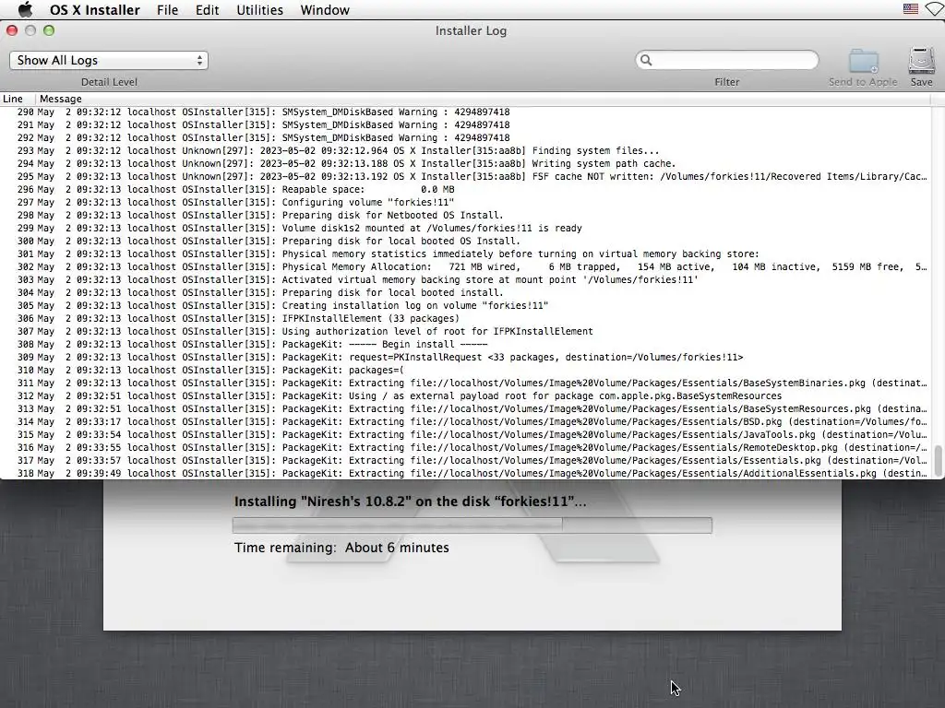
Task: Close the Installer Log window
Action: 12,30
